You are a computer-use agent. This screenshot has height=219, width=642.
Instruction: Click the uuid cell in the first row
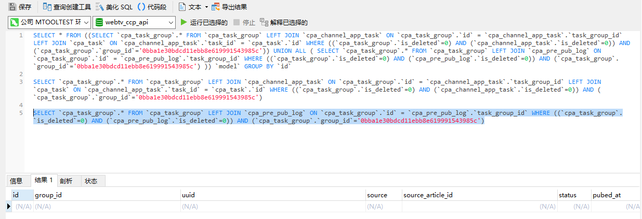point(272,206)
